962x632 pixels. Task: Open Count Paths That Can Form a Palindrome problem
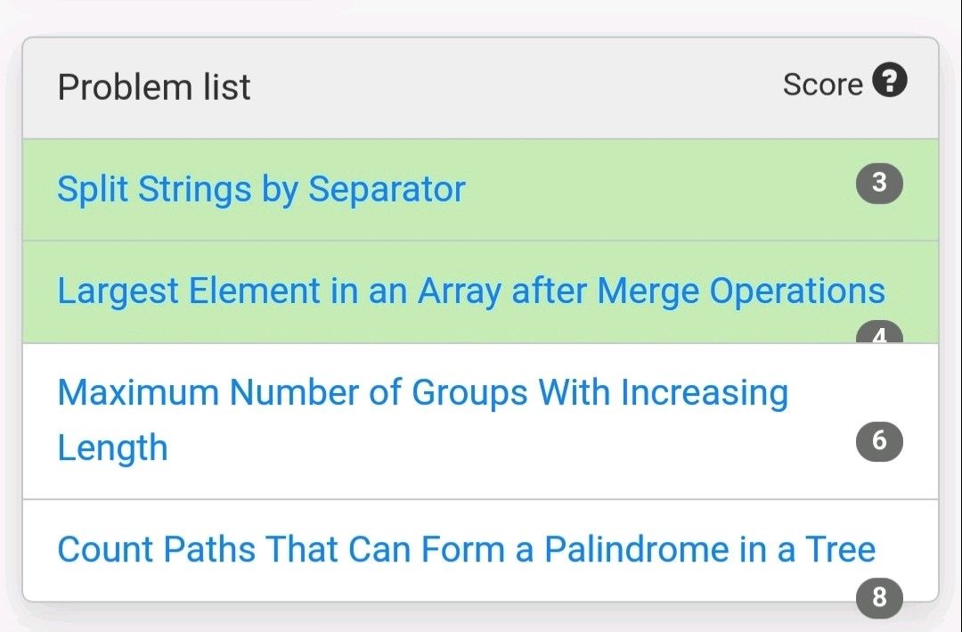(466, 549)
